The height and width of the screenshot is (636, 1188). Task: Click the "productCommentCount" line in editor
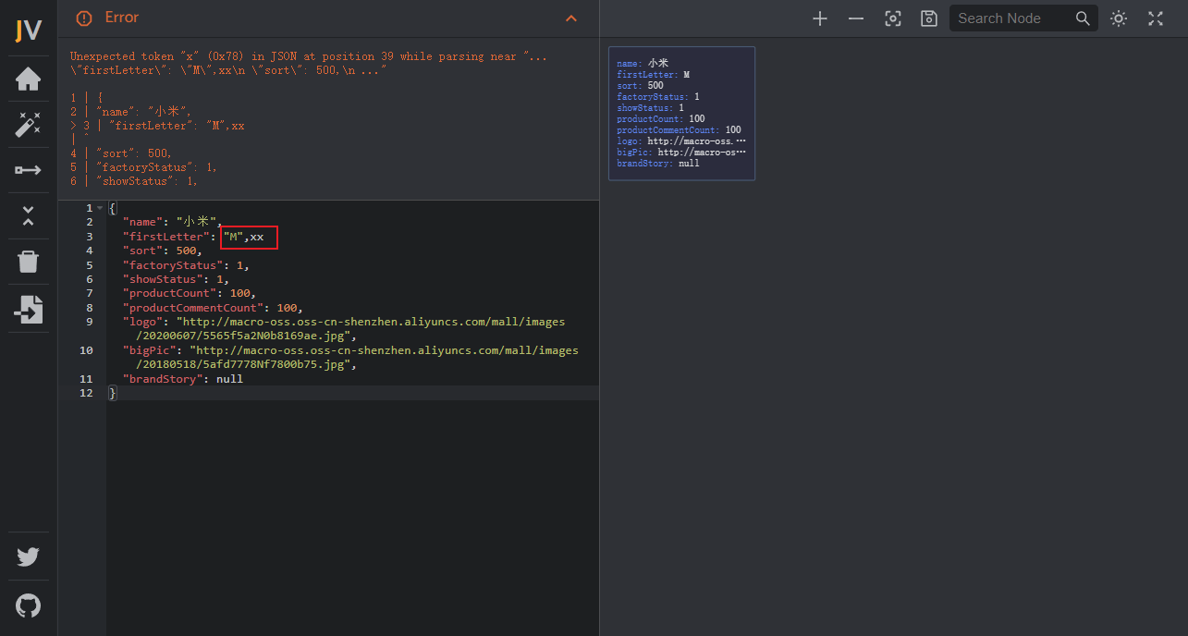[213, 308]
